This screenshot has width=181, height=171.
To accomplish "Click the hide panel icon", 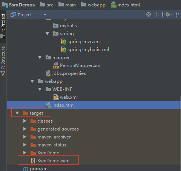I will click(x=178, y=14).
